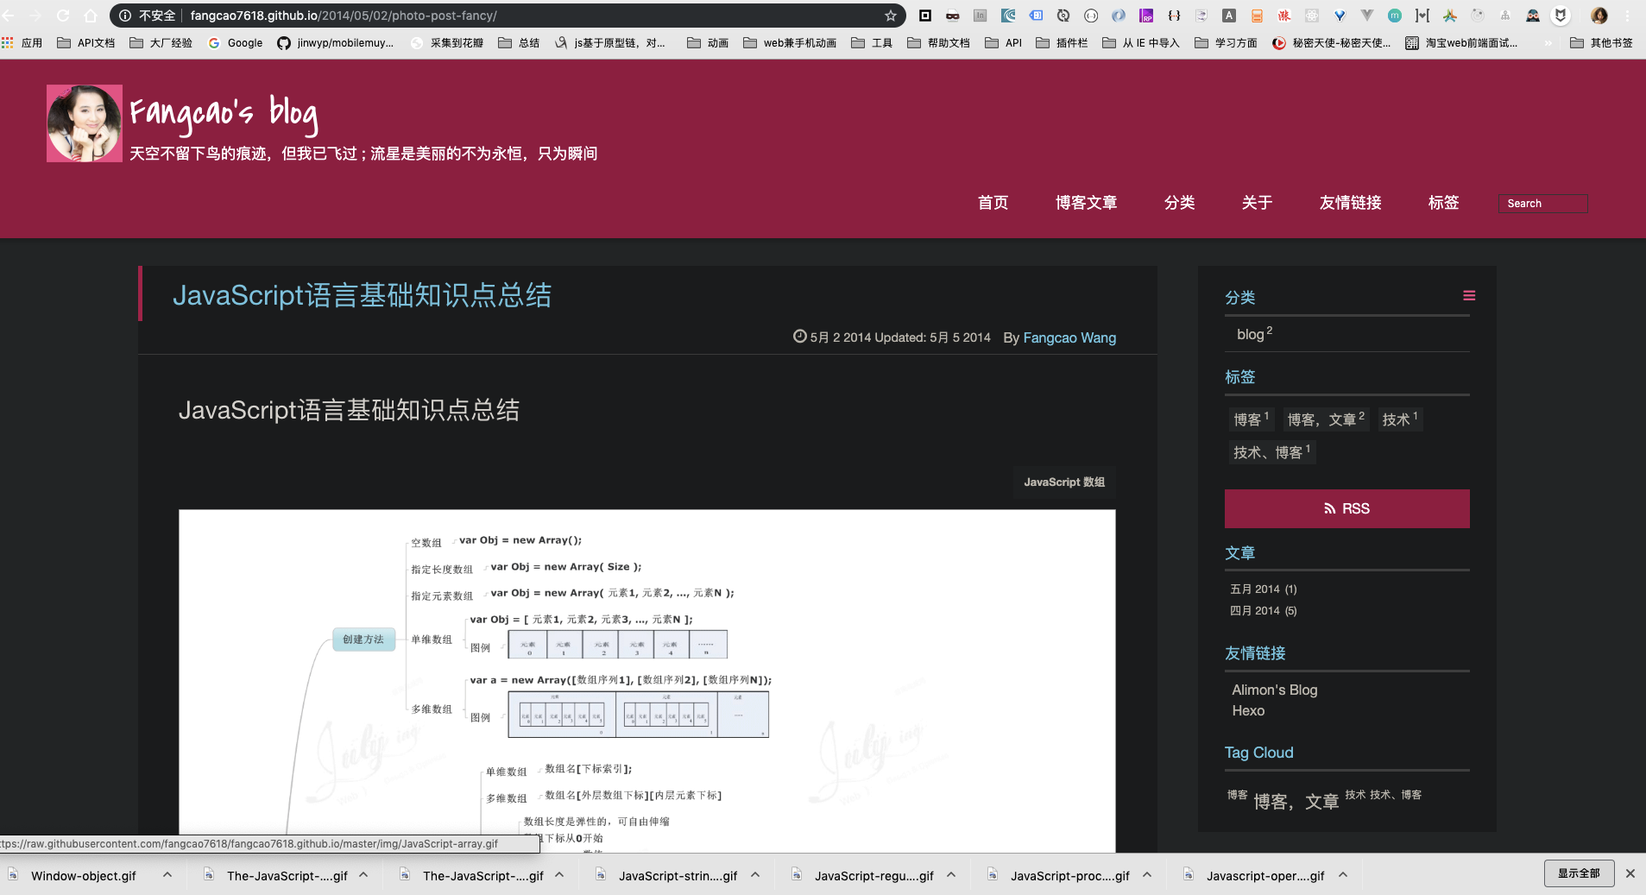Screen dimensions: 1646x895
Task: Click the red Chinese character extension icon
Action: tap(1284, 16)
